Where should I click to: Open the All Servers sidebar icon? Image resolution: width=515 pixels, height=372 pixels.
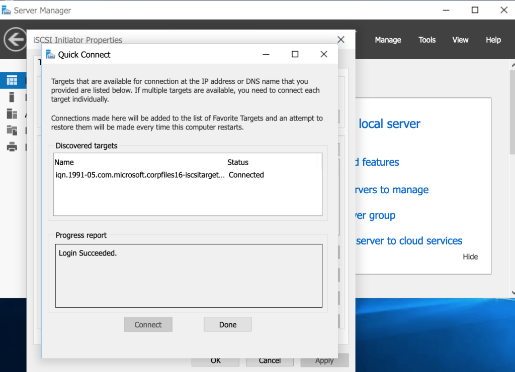[12, 114]
